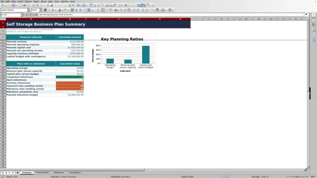317x178 pixels.
Task: Switch to the Milestones sheet tab
Action: pyautogui.click(x=59, y=173)
